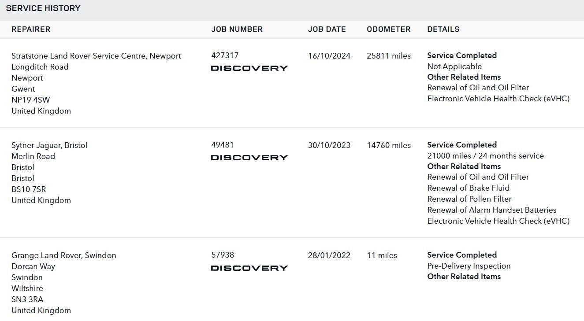The height and width of the screenshot is (321, 584).
Task: Select the JOB NUMBER column header
Action: click(x=237, y=29)
